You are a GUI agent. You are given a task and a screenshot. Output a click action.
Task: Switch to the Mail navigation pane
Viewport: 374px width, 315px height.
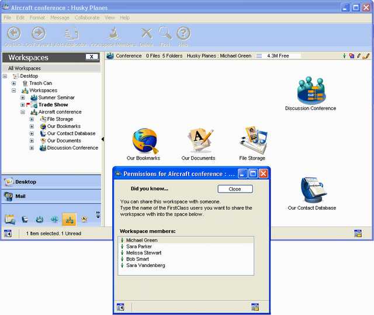point(50,196)
